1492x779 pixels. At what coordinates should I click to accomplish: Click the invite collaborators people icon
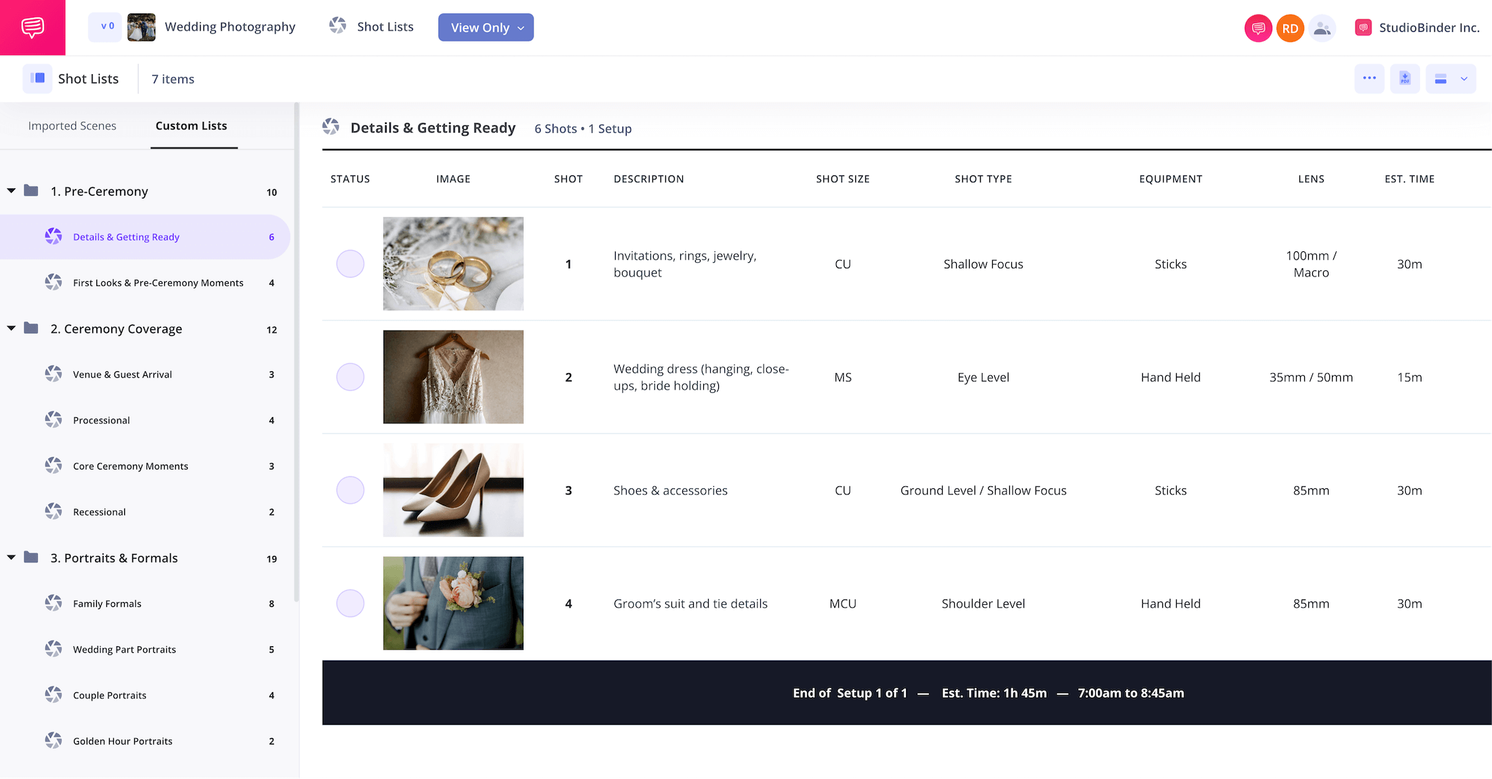click(x=1321, y=28)
